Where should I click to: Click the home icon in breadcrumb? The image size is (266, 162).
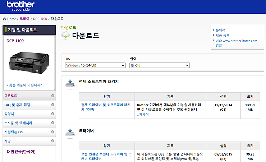[x=4, y=19]
